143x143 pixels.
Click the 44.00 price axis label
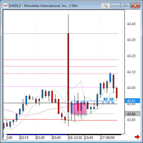point(131,88)
